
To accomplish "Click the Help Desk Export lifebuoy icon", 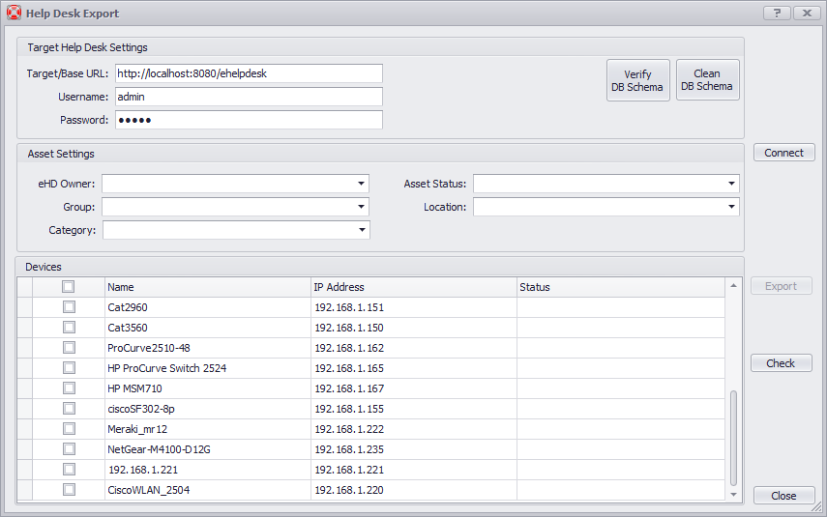I will (x=14, y=13).
